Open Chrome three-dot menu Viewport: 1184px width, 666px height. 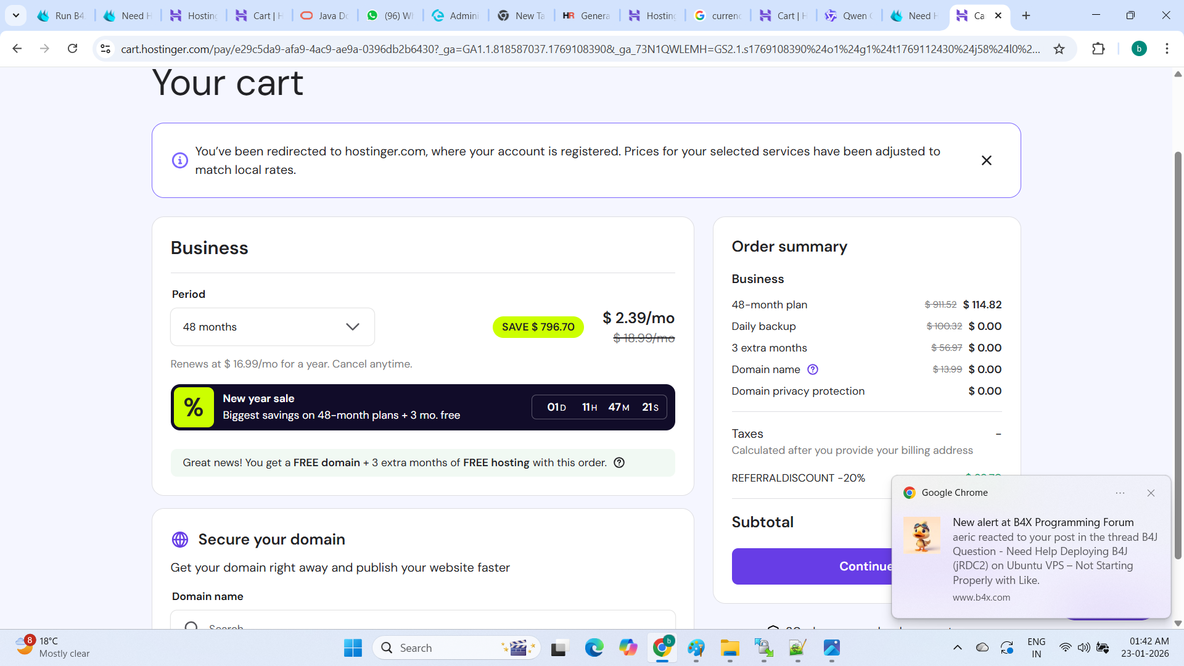[1167, 49]
